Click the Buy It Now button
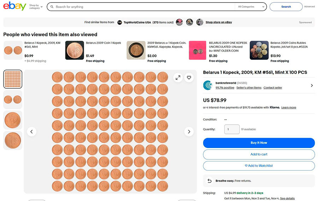The height and width of the screenshot is (201, 318). pyautogui.click(x=259, y=143)
